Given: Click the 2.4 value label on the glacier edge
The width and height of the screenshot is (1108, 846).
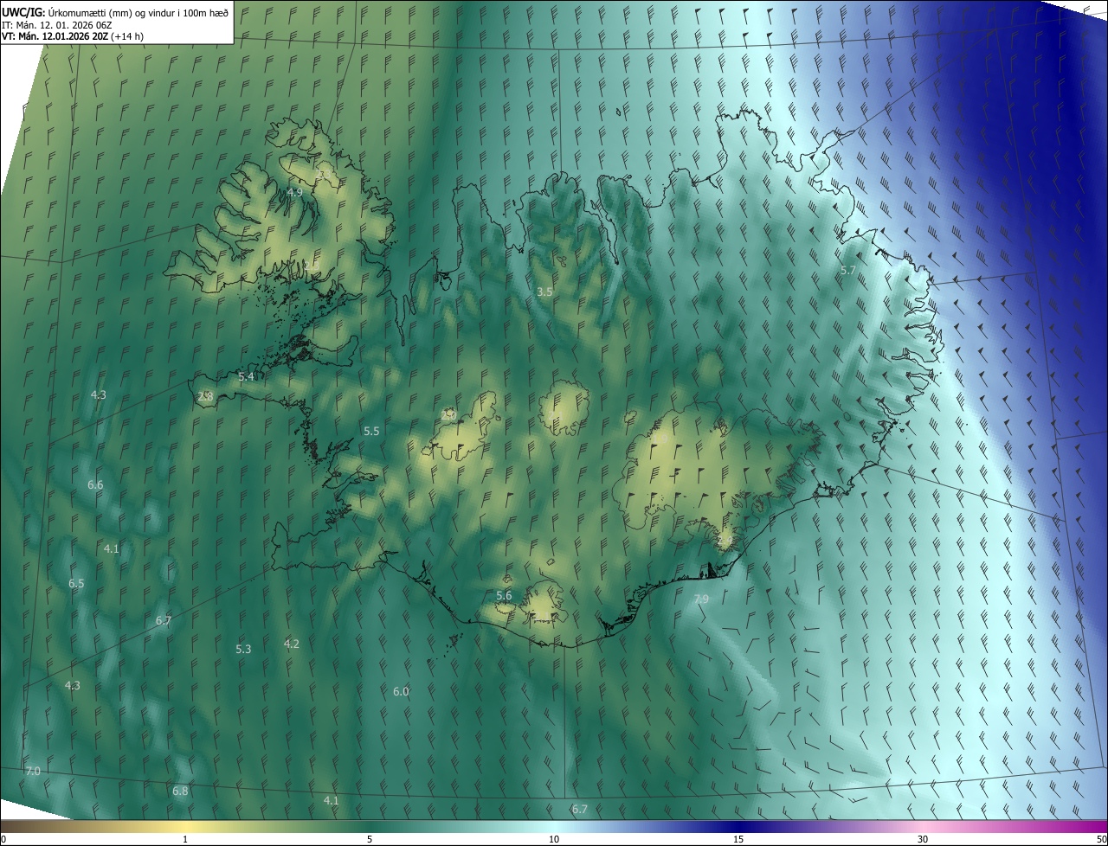Looking at the screenshot, I should [725, 541].
